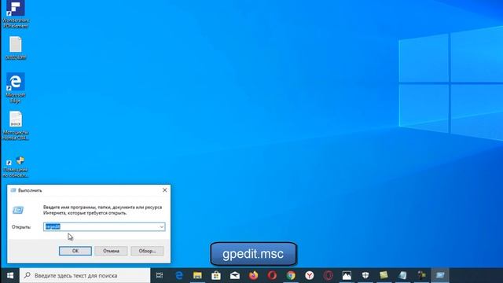Close the Выполнить dialog

164,190
